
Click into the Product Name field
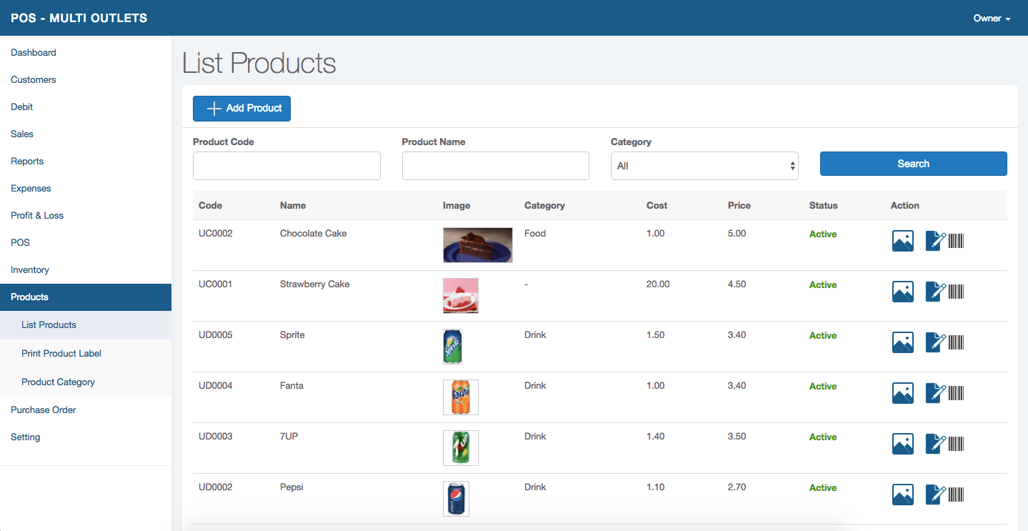(x=495, y=166)
